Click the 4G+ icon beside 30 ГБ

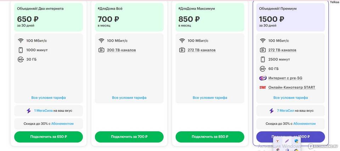[x=21, y=59]
